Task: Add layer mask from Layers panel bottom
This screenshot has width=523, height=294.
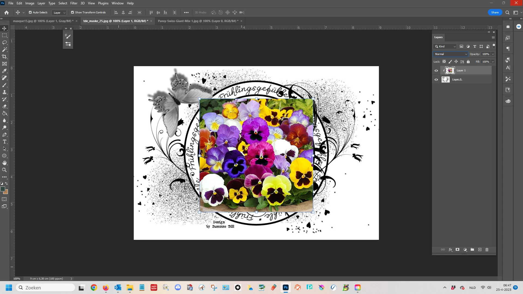Action: point(458,250)
